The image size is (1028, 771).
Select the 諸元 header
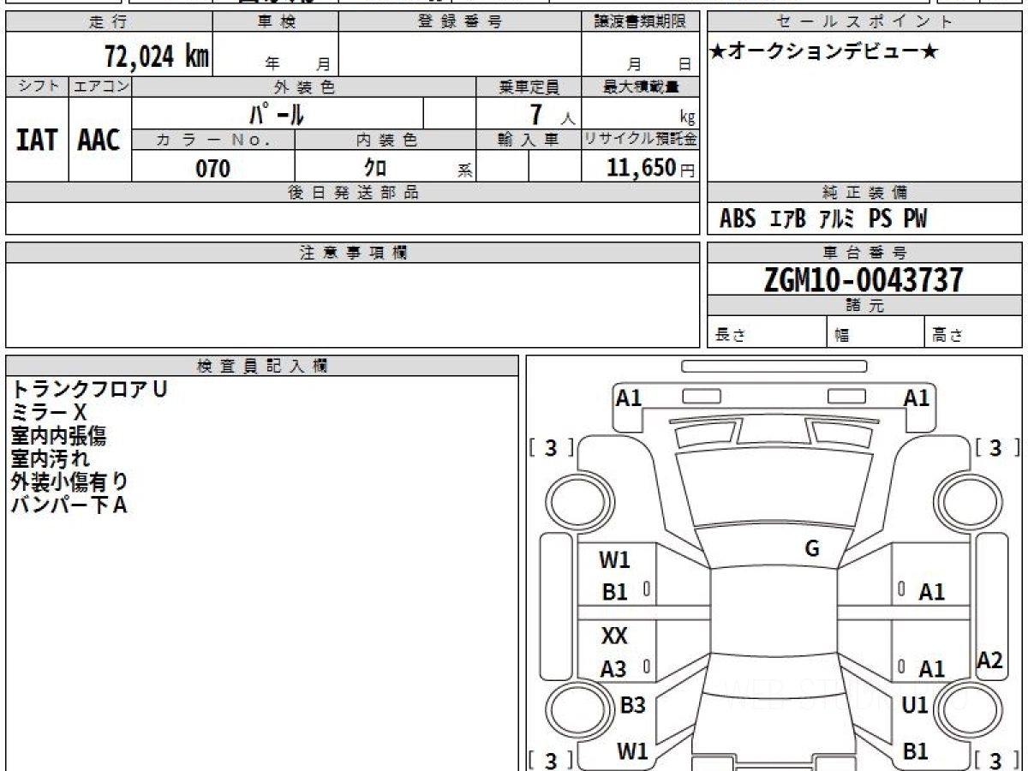coord(864,306)
